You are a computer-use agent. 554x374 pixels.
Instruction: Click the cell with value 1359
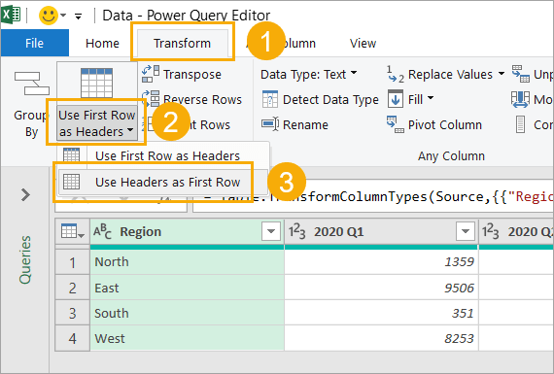(381, 262)
